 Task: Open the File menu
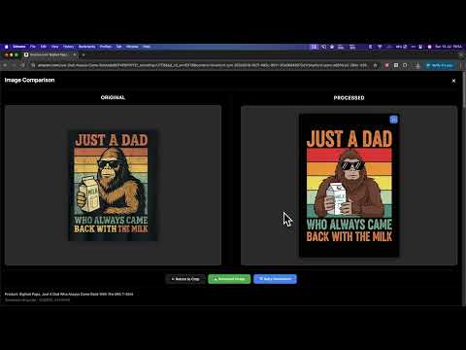(33, 47)
